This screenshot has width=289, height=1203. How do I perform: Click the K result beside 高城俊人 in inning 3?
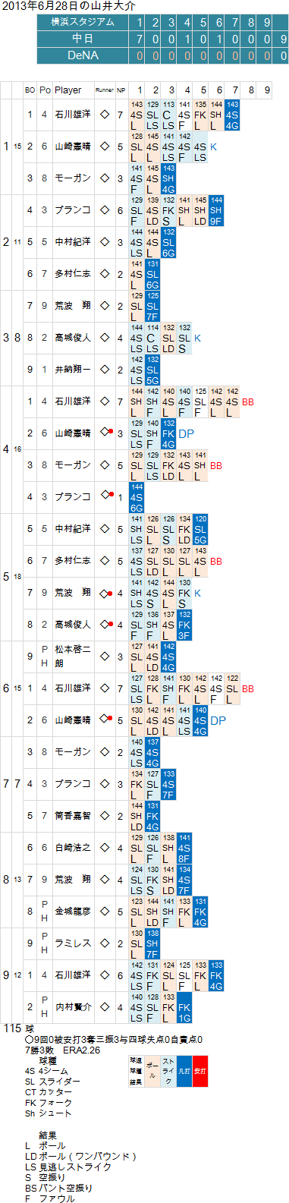pos(197,338)
